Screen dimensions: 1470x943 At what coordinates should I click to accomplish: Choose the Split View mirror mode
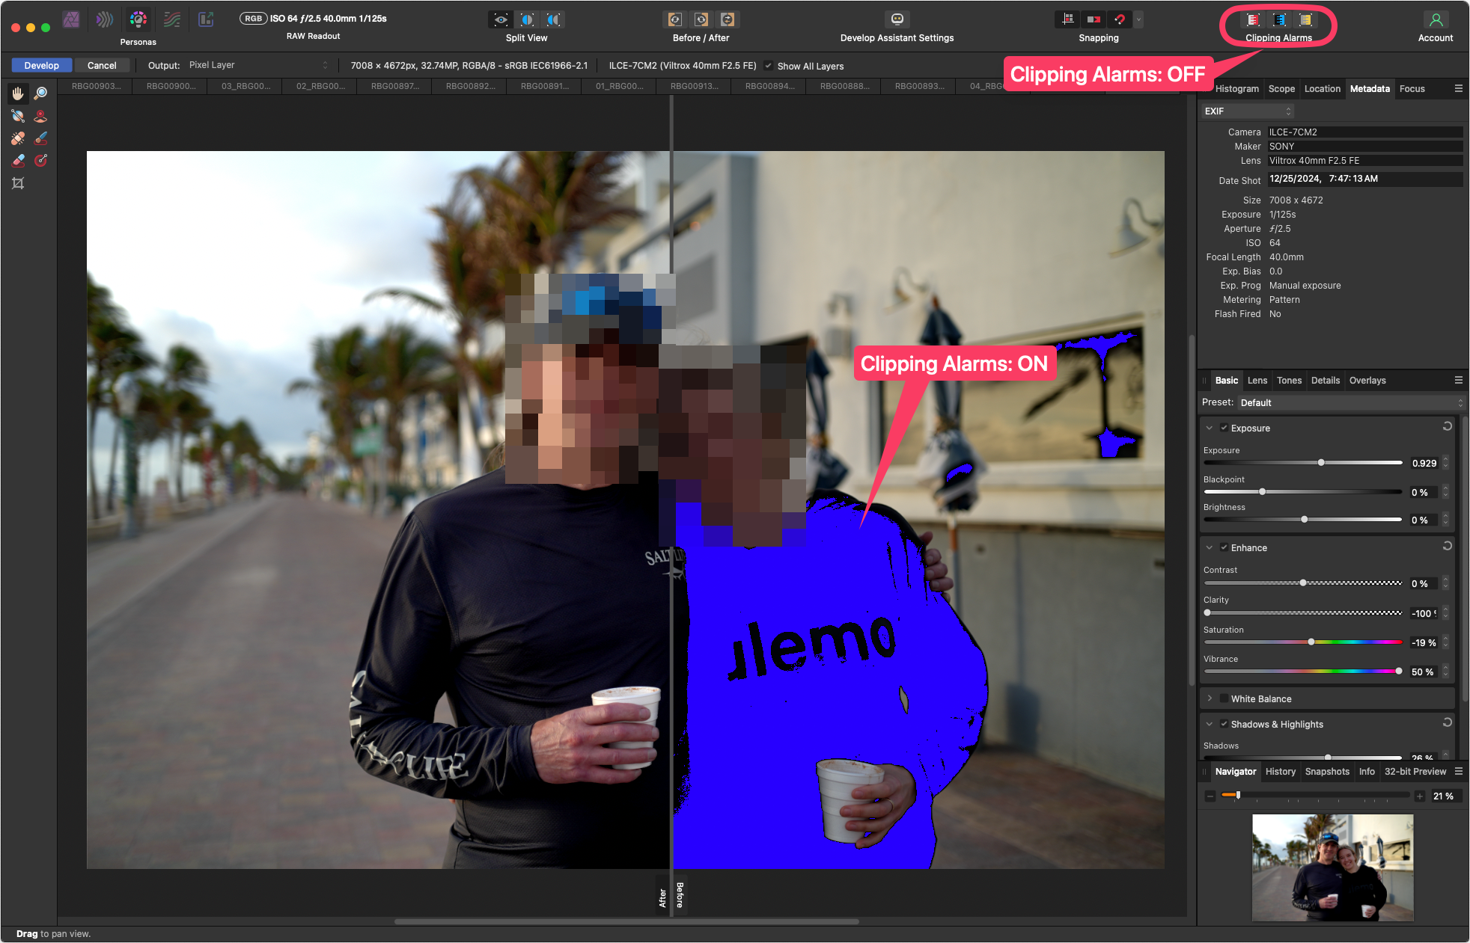click(553, 19)
